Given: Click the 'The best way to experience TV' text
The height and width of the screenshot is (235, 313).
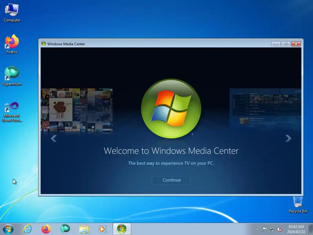Looking at the screenshot, I should point(171,163).
